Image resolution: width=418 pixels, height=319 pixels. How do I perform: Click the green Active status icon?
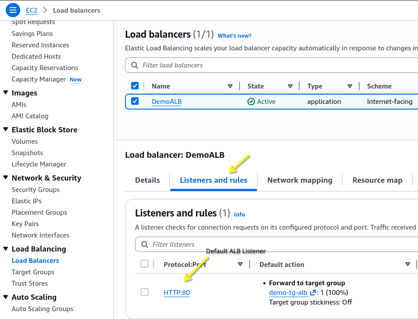point(251,102)
